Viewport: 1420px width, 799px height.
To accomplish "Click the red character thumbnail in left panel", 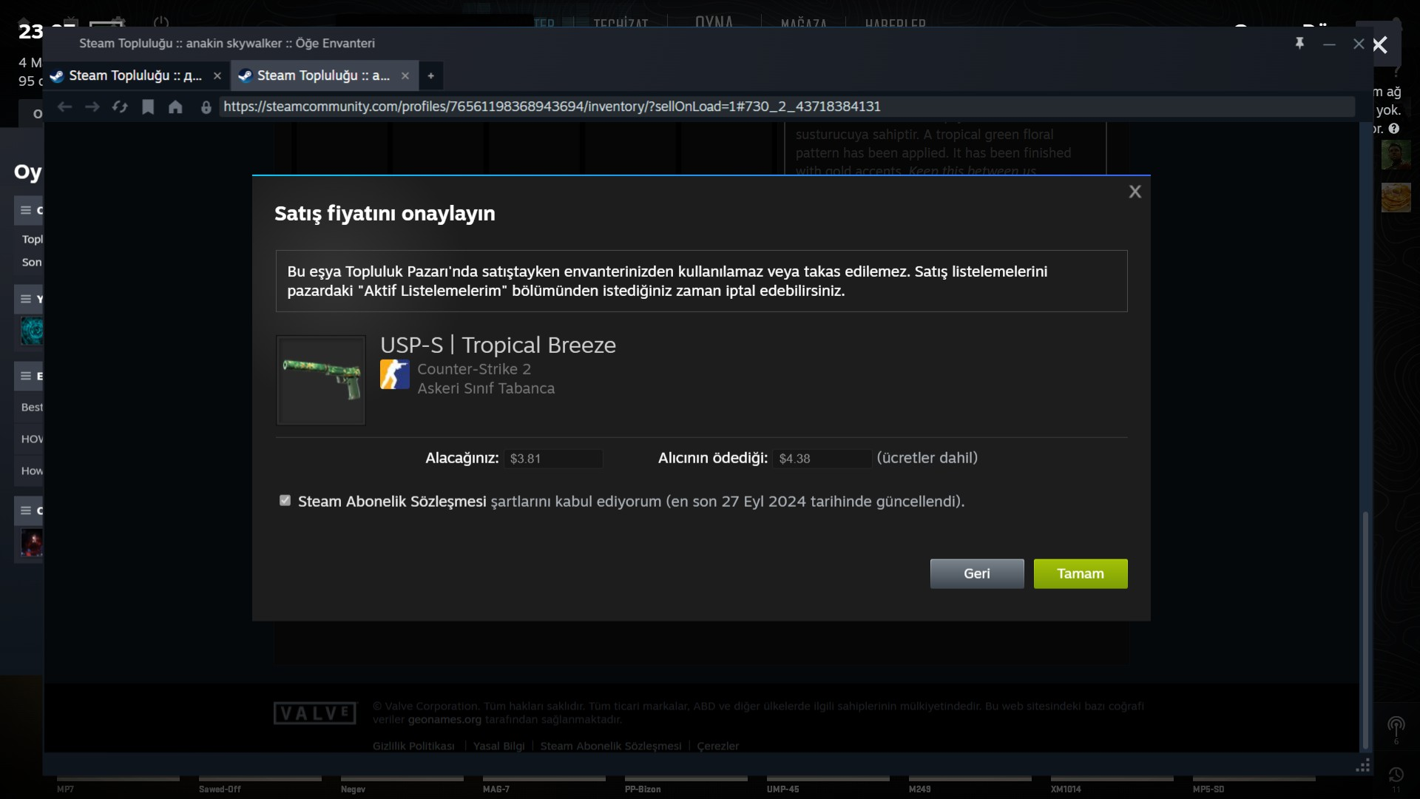I will [32, 542].
